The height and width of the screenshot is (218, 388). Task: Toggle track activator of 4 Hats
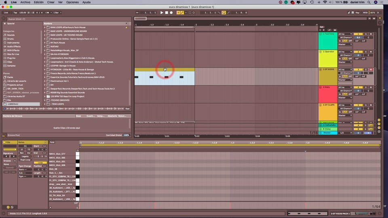(358, 87)
